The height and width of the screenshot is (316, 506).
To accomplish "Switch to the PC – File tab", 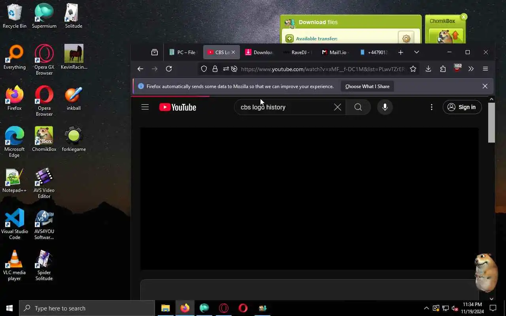I will [x=183, y=52].
